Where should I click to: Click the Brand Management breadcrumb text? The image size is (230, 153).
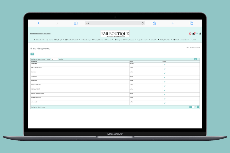[195, 48]
